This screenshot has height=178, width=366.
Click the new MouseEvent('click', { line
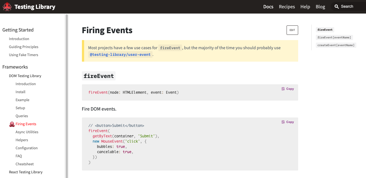[120, 141]
